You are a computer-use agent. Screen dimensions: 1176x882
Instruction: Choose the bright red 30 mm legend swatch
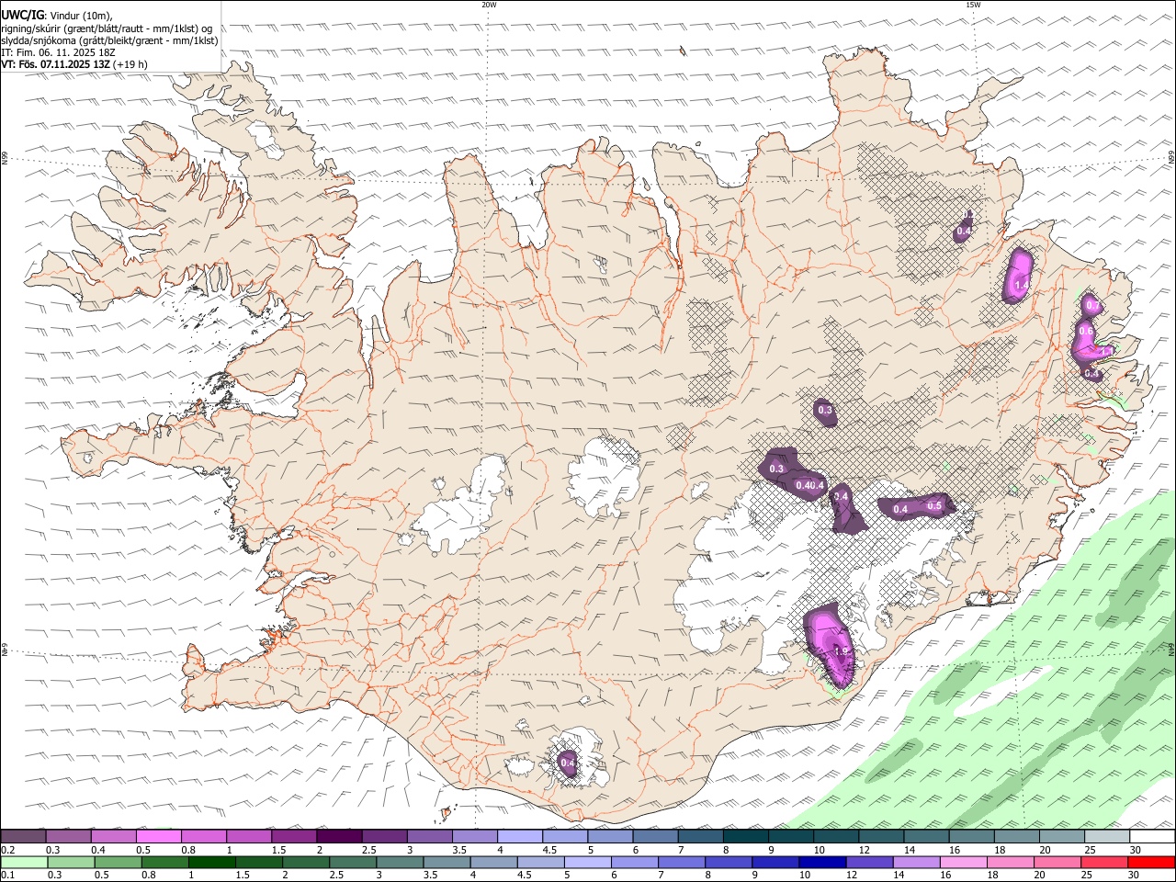tap(1153, 862)
